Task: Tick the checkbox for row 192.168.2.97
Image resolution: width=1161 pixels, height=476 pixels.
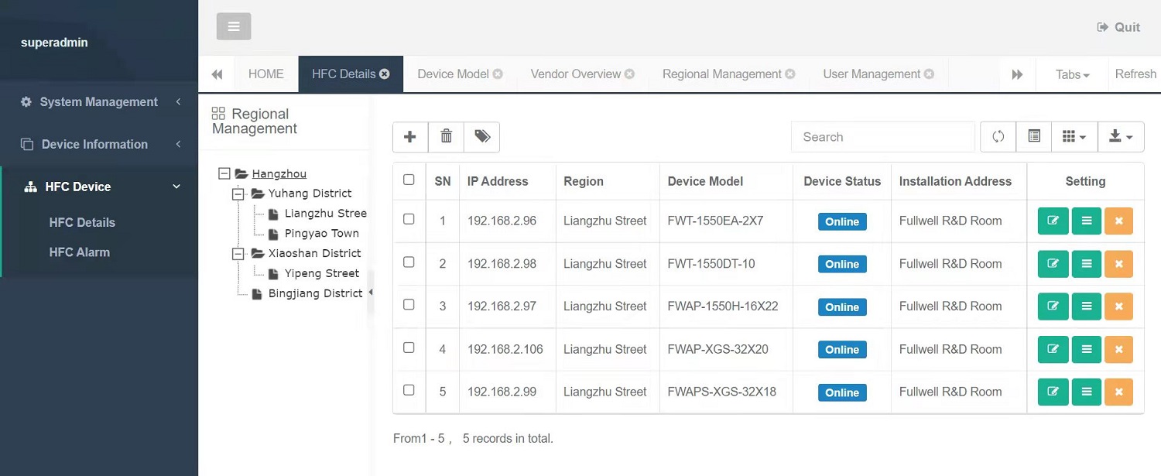Action: (409, 305)
